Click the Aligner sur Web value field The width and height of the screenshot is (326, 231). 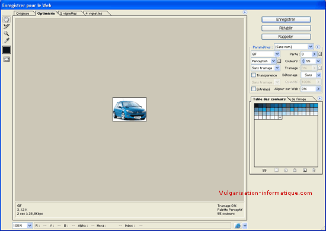(x=308, y=89)
